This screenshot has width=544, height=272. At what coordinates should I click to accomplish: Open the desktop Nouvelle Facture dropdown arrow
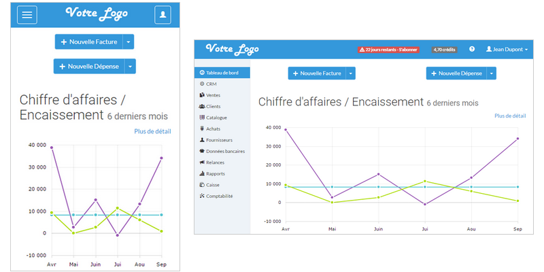pyautogui.click(x=351, y=73)
